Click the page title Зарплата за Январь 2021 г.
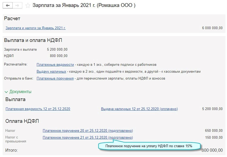 (x=84, y=5)
